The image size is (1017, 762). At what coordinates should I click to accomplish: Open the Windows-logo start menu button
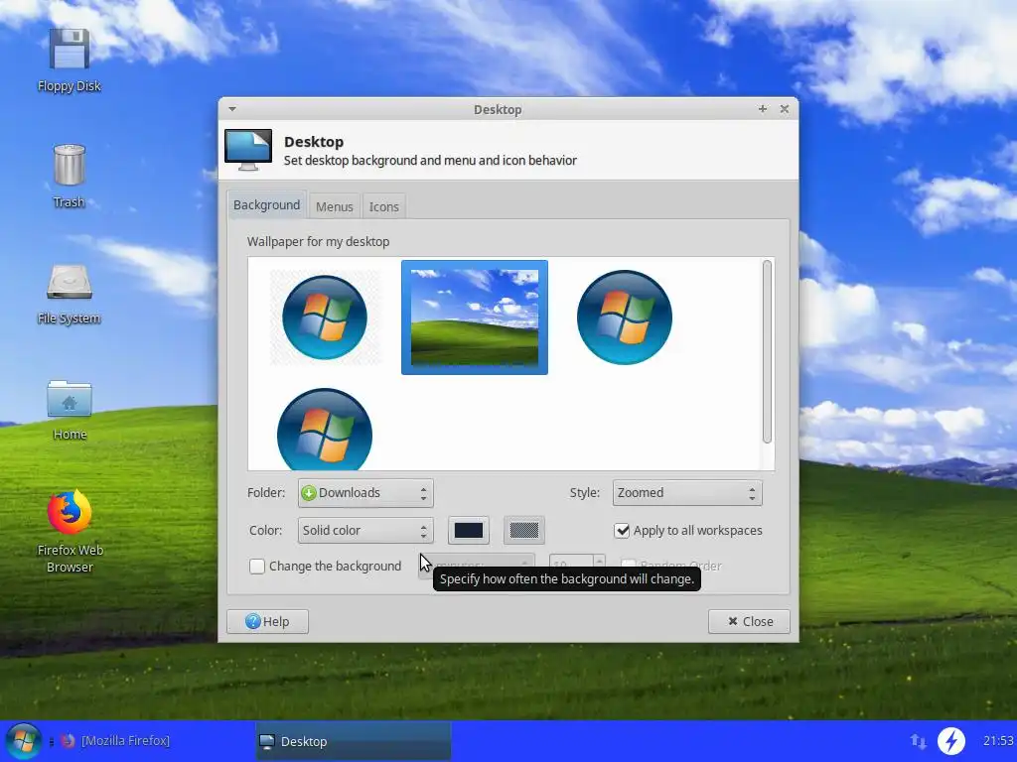[x=24, y=740]
